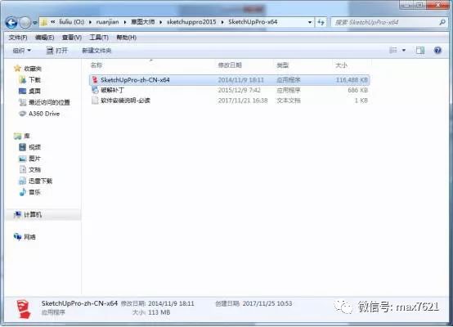453x327 pixels.
Task: Select SketchUpPro-x64 in the address path
Action: click(x=253, y=22)
